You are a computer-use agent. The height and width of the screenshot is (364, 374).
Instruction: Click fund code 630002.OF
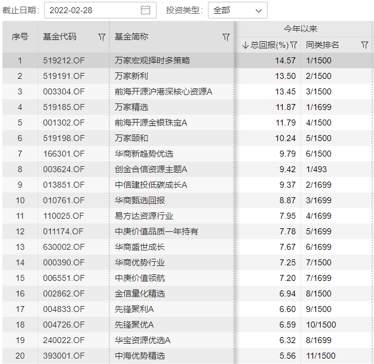pos(64,247)
